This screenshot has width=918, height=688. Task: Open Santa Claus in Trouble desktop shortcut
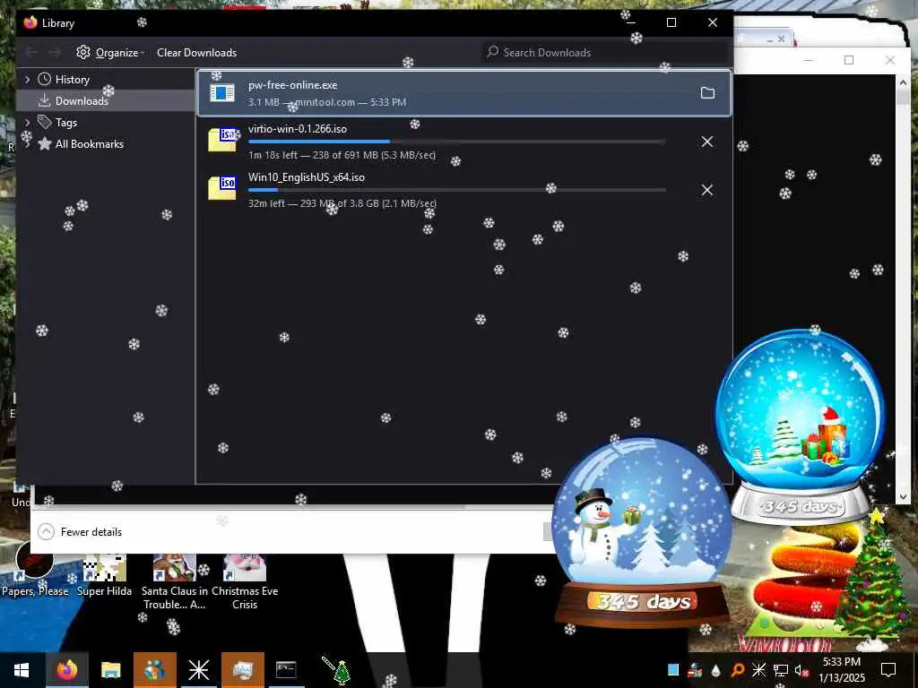pyautogui.click(x=175, y=582)
